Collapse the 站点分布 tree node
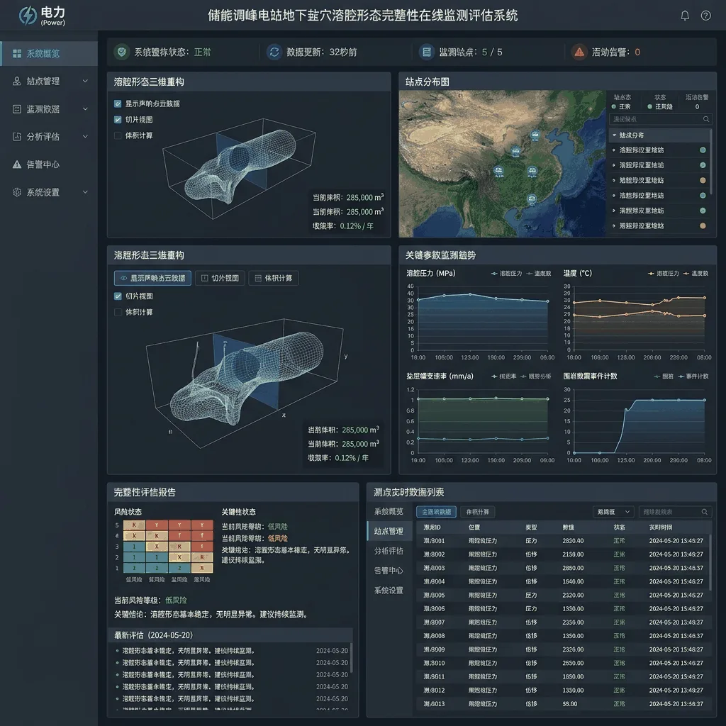 coord(615,135)
